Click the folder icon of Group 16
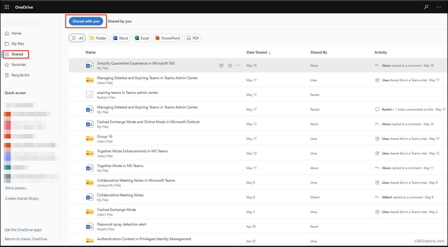The image size is (448, 247). (x=90, y=139)
